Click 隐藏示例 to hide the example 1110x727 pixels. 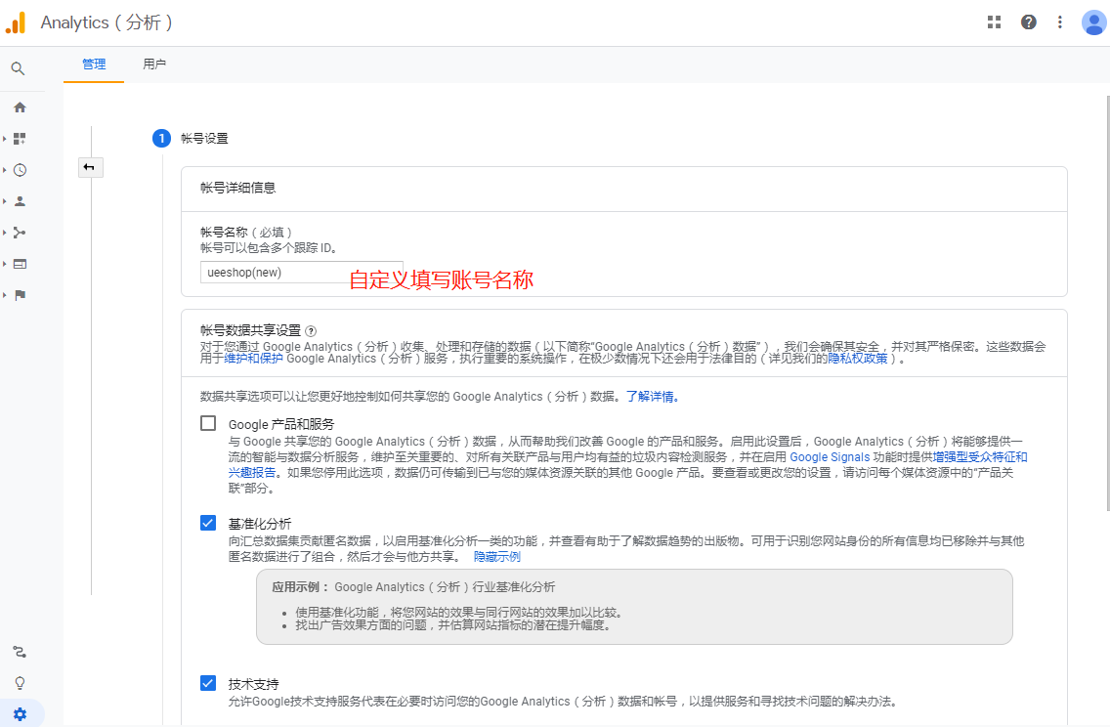click(497, 556)
